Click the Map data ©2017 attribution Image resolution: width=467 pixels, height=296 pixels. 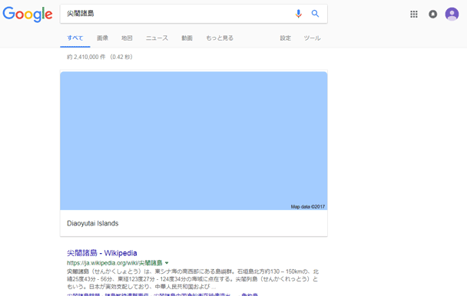click(x=308, y=207)
